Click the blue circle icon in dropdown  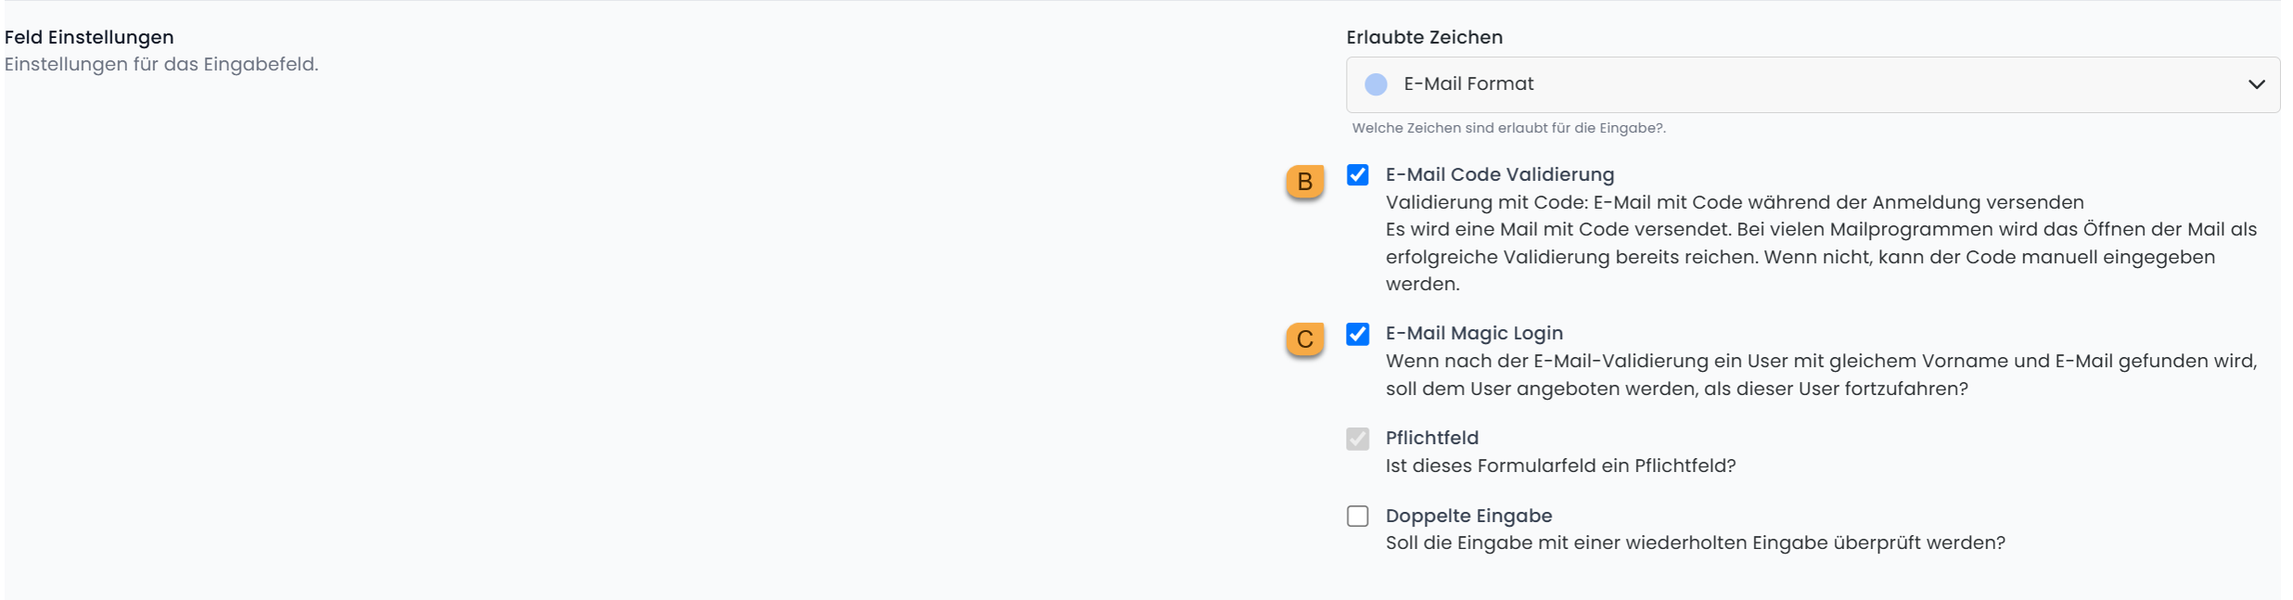click(1376, 84)
